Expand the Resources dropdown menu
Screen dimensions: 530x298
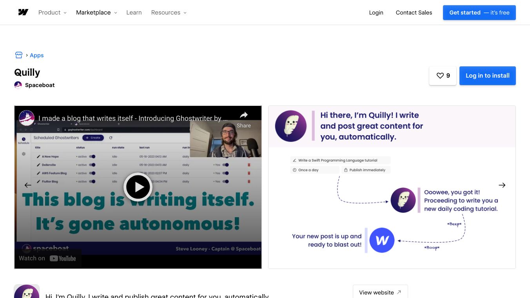169,13
